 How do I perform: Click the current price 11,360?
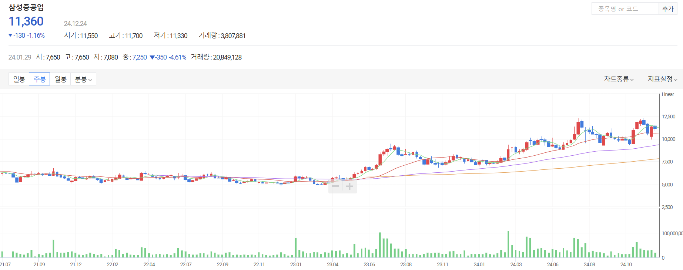(26, 21)
